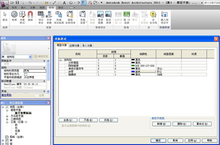Collapse 视图 (全部) tree node
Image resolution: width=220 pixels, height=145 pixels.
[3, 107]
